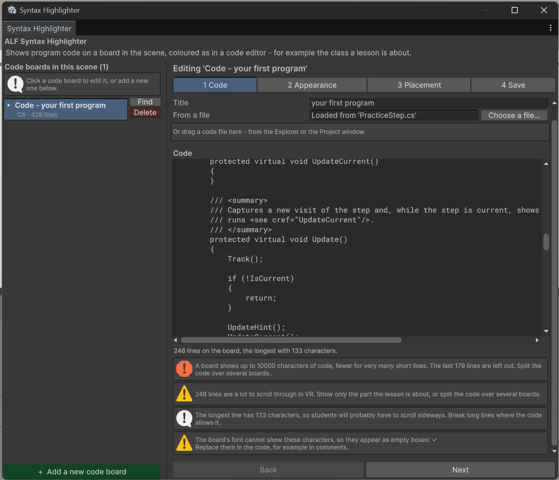Click the right arrow of the horizontal scrollbar
Viewport: 559px width, 480px height.
pos(537,340)
